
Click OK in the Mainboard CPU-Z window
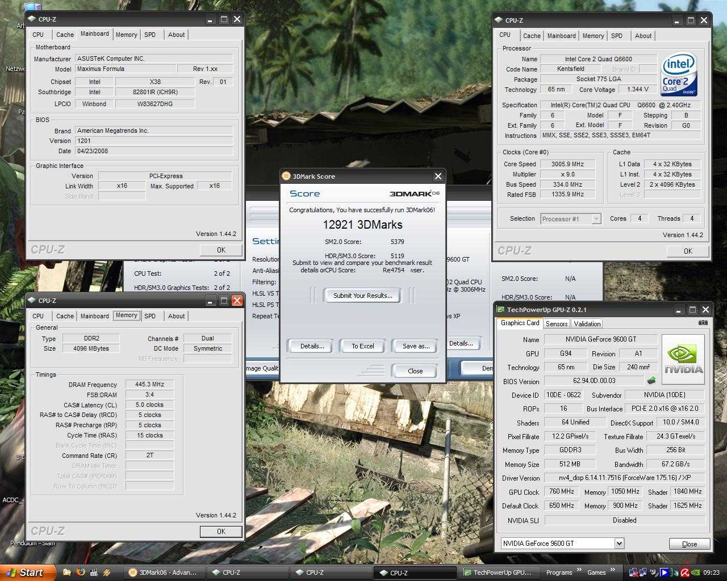[221, 250]
